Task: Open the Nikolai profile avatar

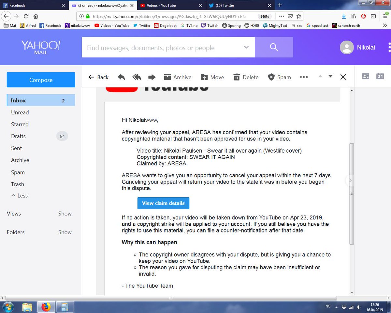Action: pos(347,48)
